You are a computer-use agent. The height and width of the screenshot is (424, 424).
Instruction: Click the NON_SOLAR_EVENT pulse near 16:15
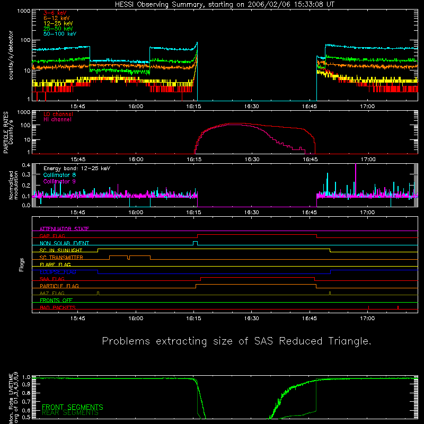pos(195,243)
